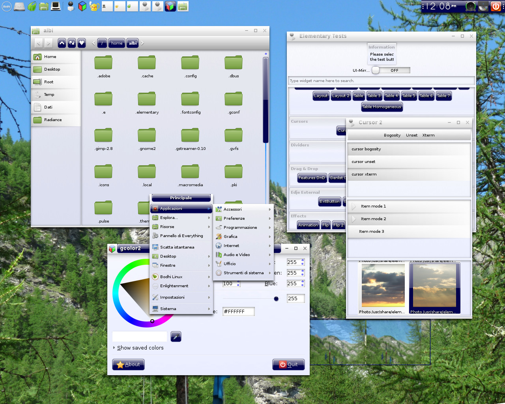Click the widget name search field
The height and width of the screenshot is (404, 505).
pos(381,81)
